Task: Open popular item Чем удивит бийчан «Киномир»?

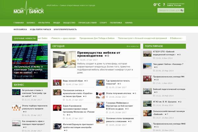Action: click(x=168, y=64)
